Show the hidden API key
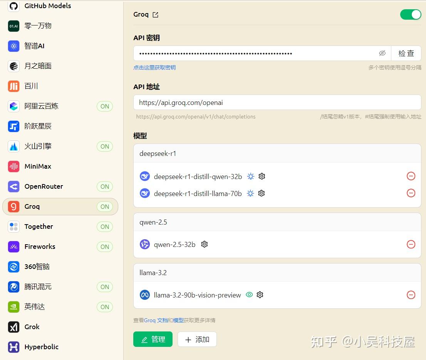The height and width of the screenshot is (360, 426). pyautogui.click(x=382, y=53)
